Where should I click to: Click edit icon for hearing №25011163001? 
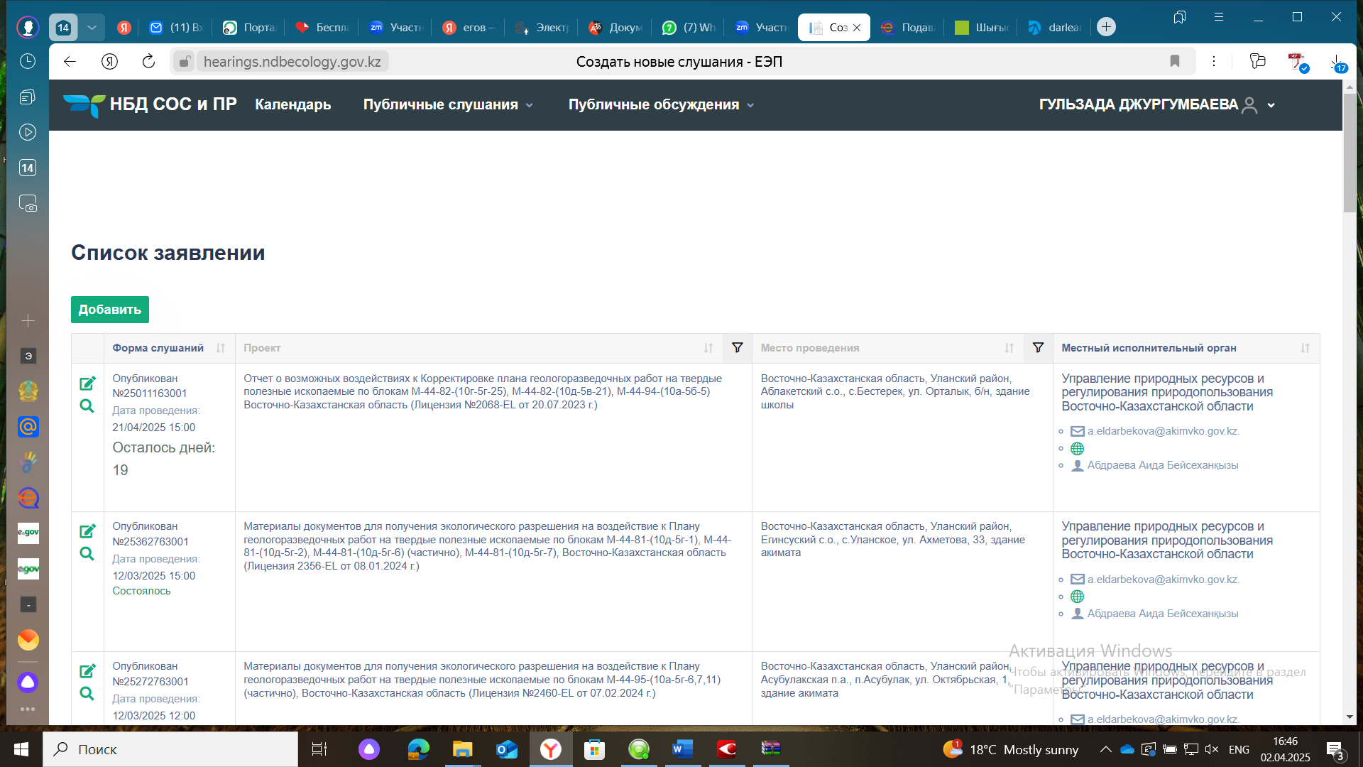point(87,383)
